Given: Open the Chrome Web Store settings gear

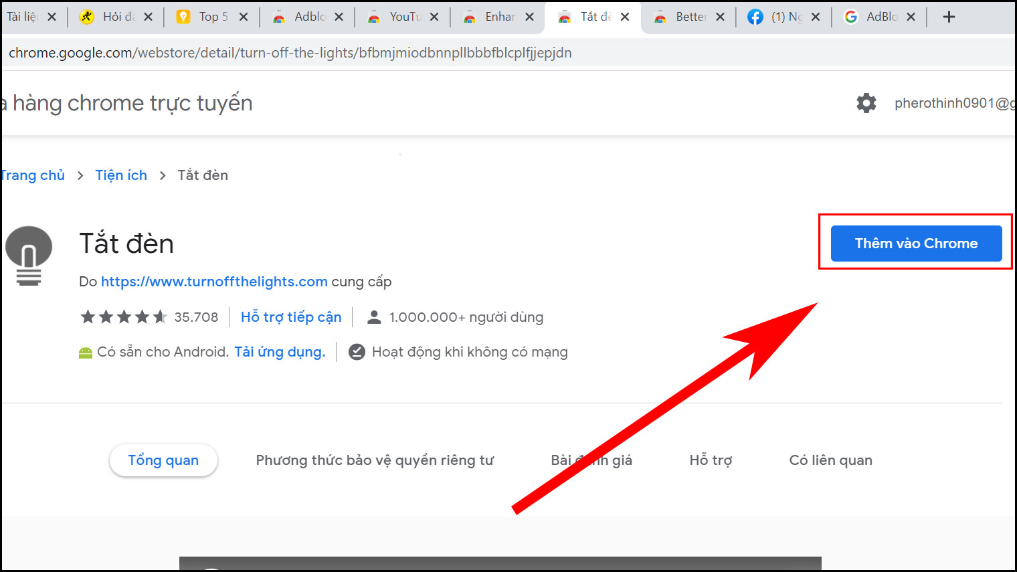Looking at the screenshot, I should pos(866,102).
